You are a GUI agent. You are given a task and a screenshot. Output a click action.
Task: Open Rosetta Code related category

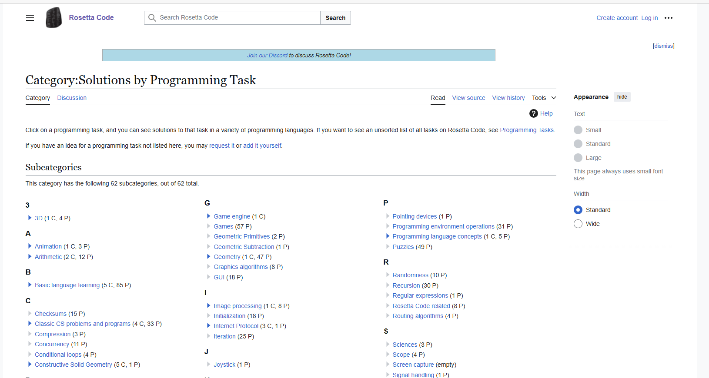click(421, 306)
